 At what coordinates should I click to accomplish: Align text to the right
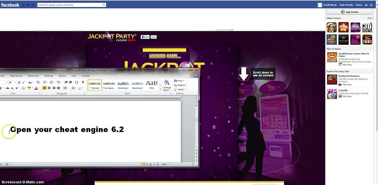[x=54, y=88]
